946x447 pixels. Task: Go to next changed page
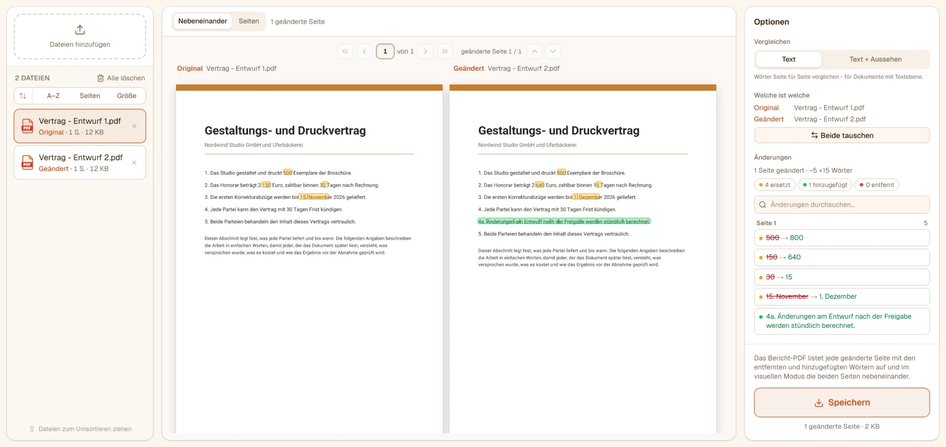pos(553,51)
